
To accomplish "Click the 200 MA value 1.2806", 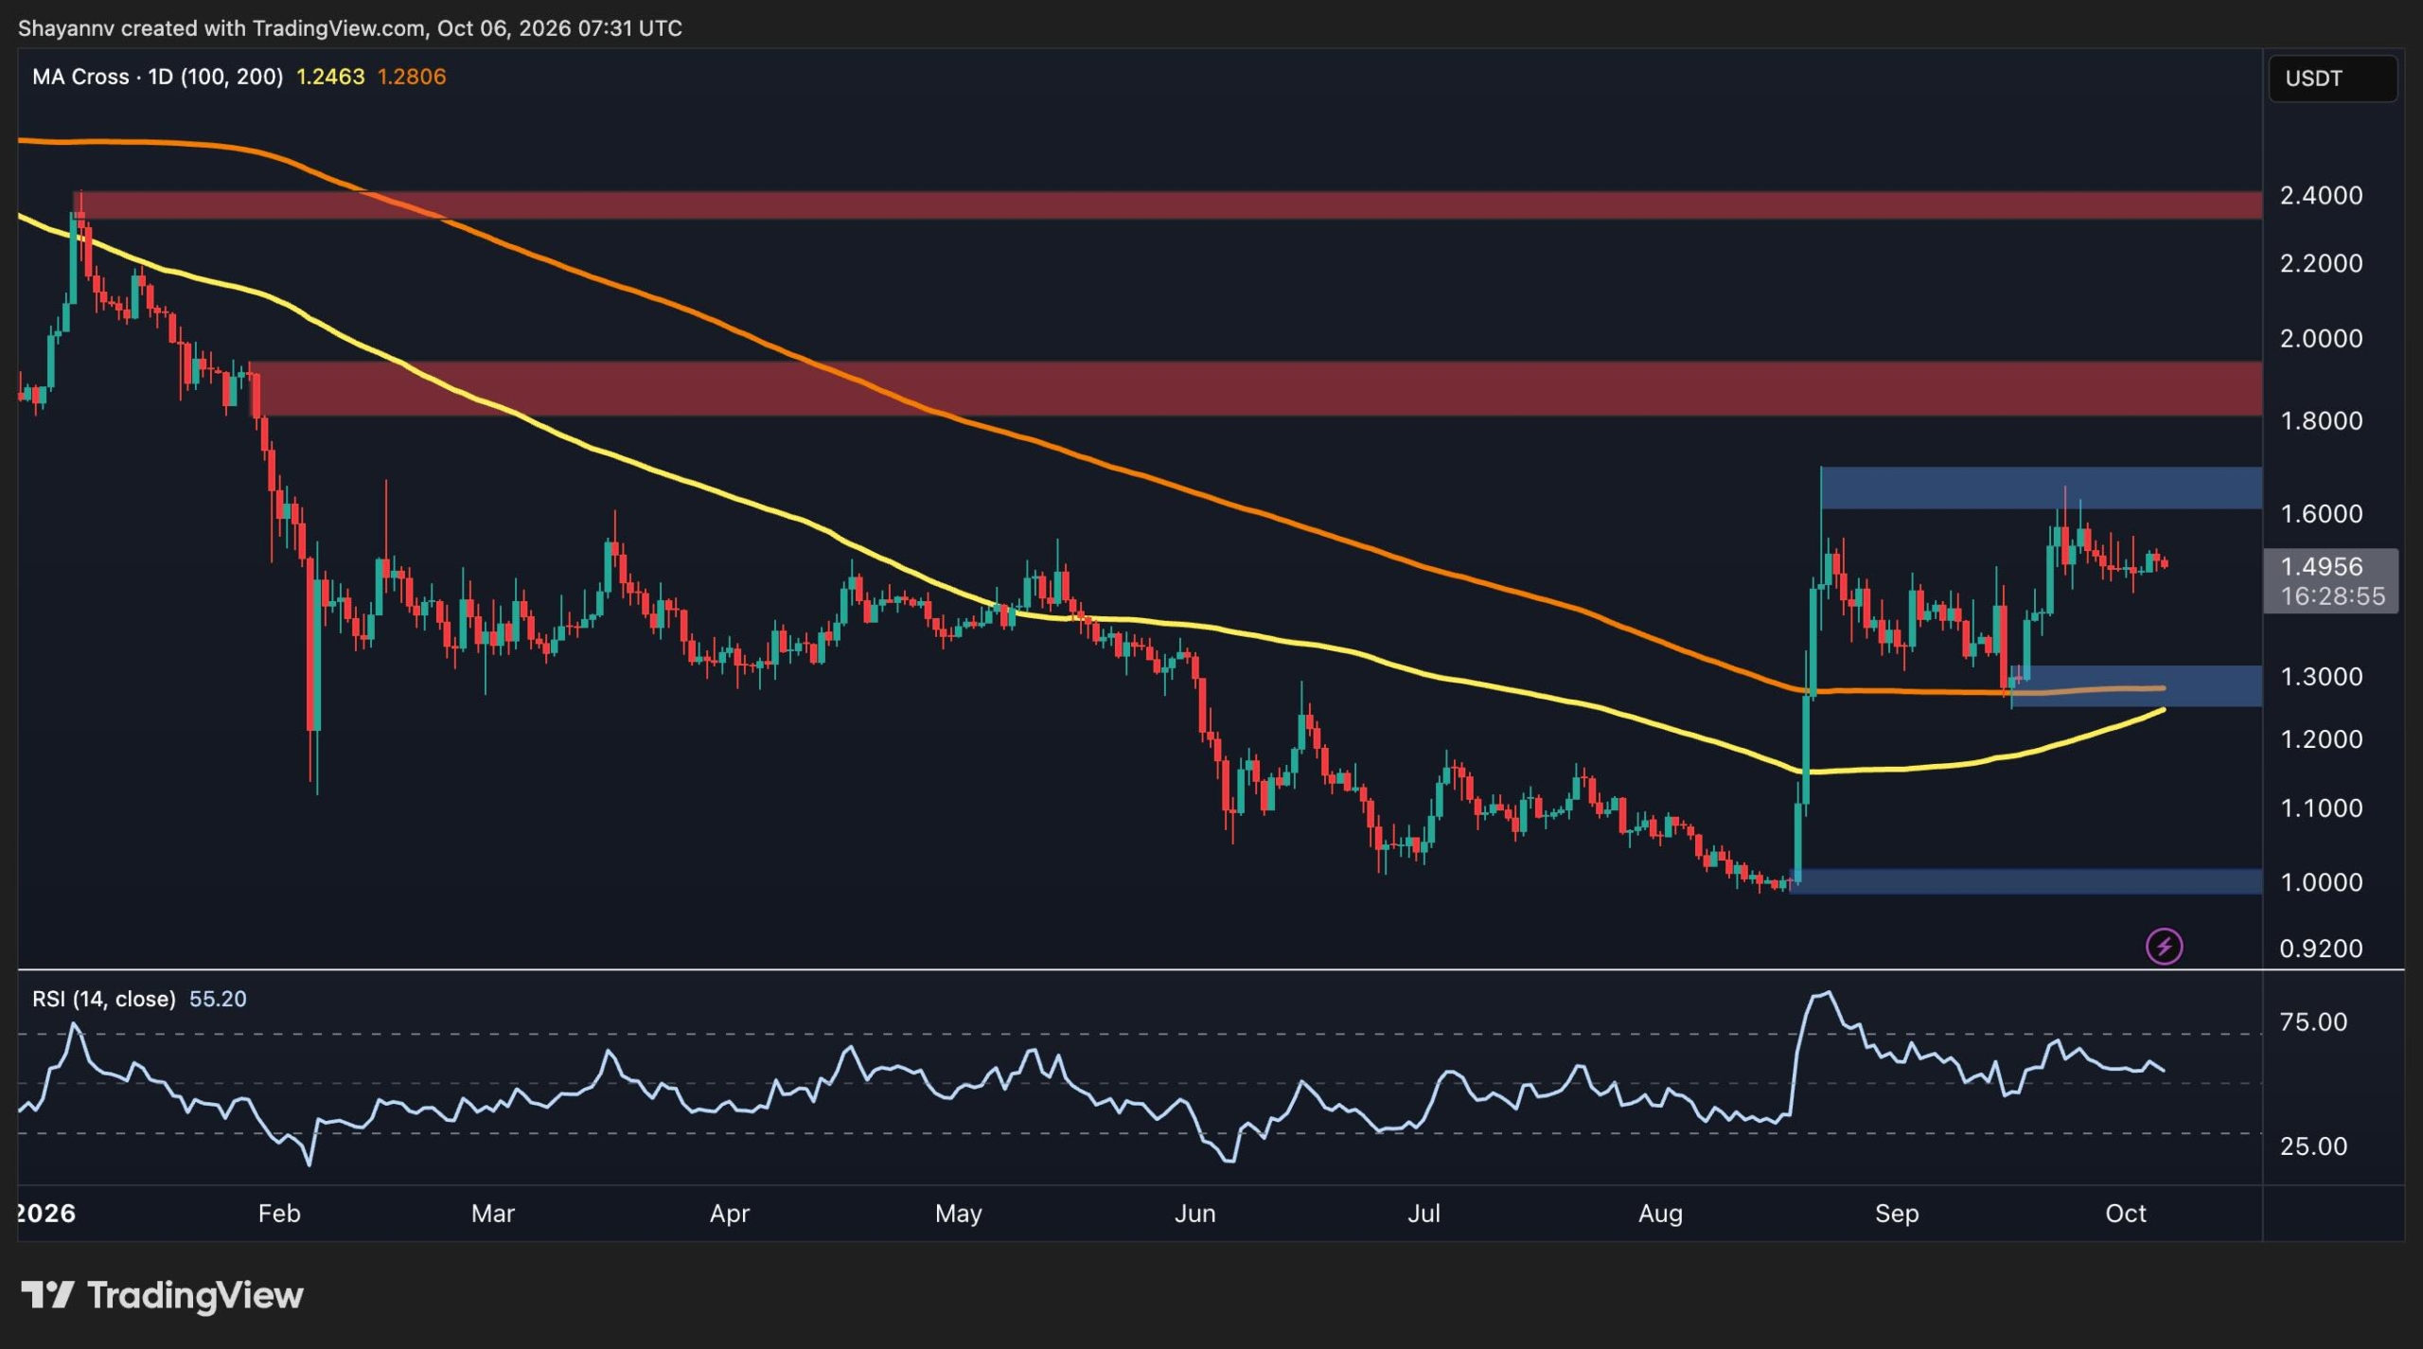I will pos(412,77).
